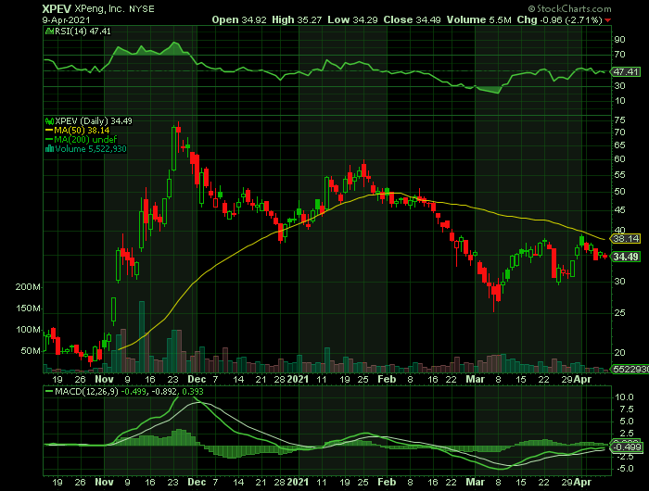This screenshot has height=491, width=649.
Task: Click the Open 34.92 value
Action: coord(239,19)
